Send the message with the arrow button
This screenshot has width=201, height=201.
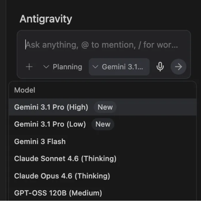point(178,67)
